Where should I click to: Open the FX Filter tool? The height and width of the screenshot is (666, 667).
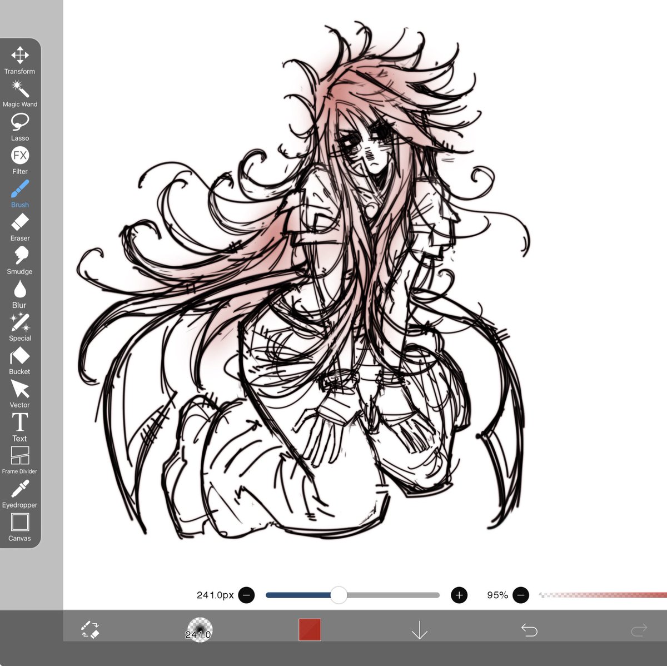point(20,160)
